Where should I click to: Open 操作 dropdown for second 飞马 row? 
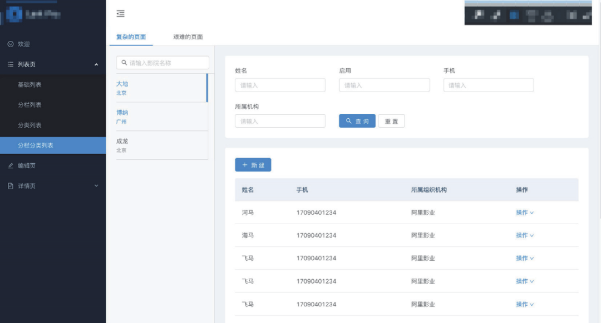pyautogui.click(x=525, y=281)
